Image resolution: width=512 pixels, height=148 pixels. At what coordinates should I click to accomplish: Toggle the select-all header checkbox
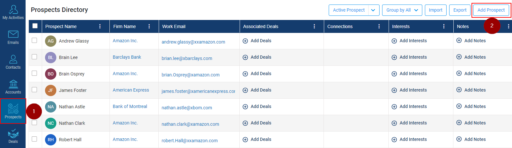coord(35,26)
